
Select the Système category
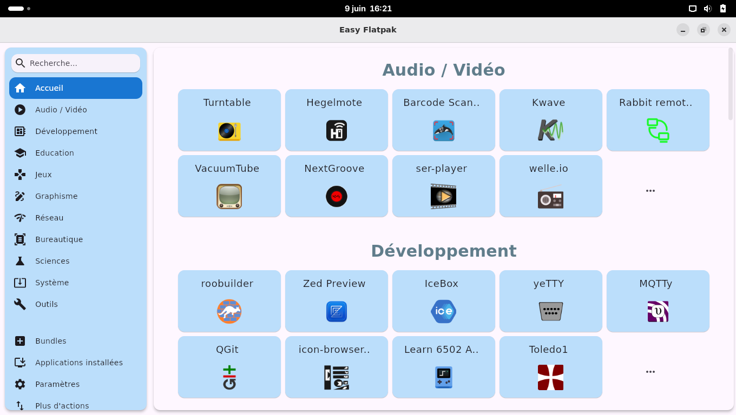(76, 283)
